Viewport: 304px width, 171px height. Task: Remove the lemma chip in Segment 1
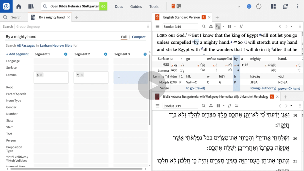pos(41,75)
